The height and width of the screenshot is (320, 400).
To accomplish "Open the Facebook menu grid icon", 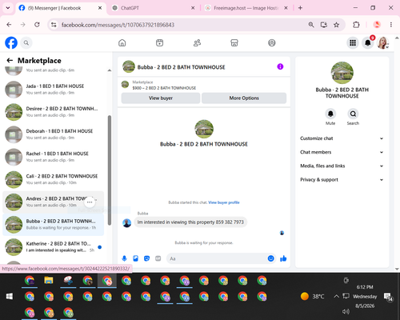I will click(353, 42).
